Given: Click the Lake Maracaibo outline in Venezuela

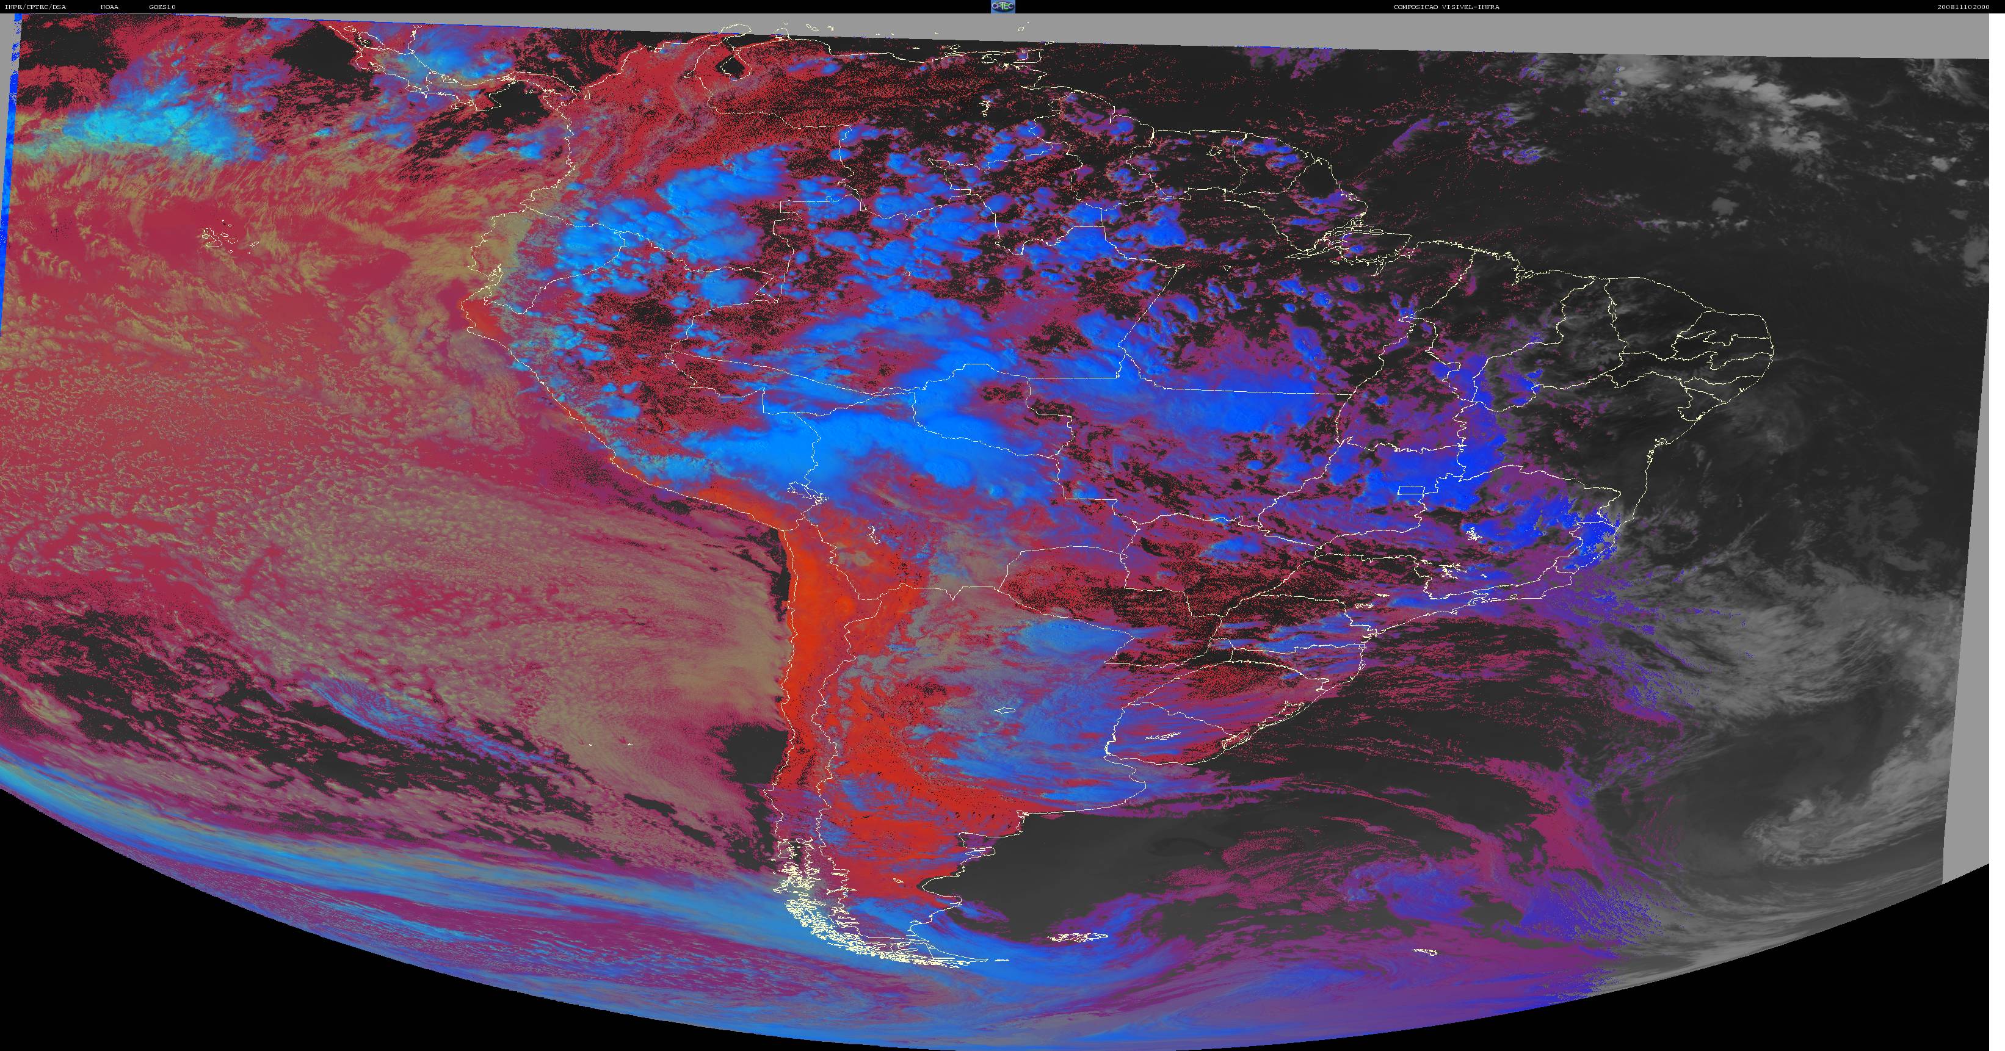Looking at the screenshot, I should point(730,68).
